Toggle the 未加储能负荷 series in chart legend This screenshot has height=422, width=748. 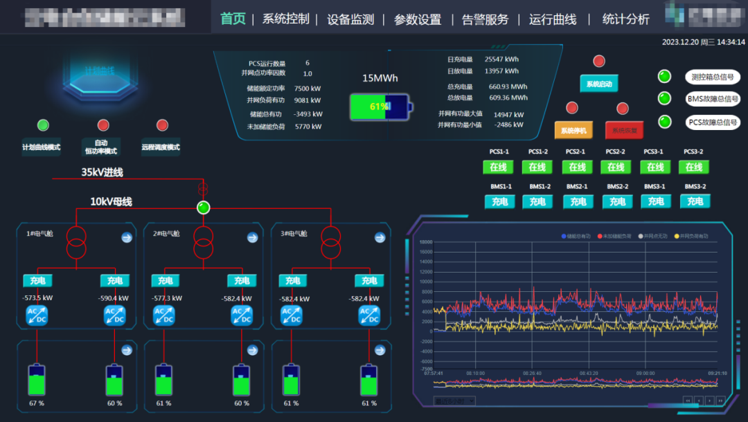(615, 237)
